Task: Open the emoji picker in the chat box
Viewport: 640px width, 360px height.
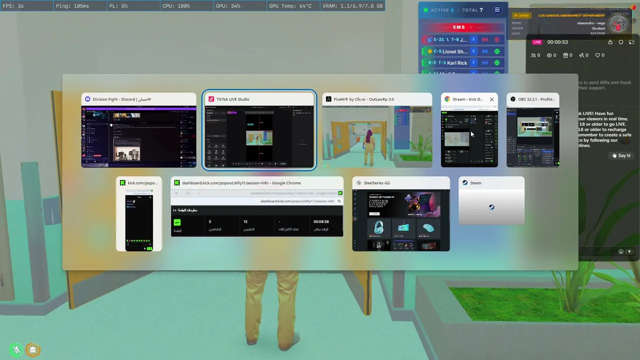Action: (x=621, y=252)
